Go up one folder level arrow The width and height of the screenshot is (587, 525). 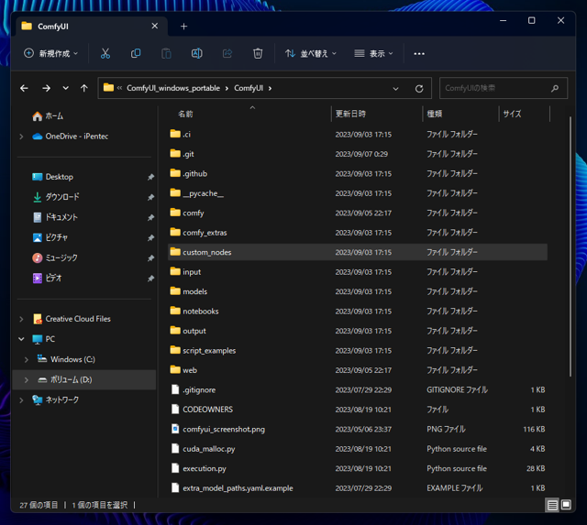point(84,88)
